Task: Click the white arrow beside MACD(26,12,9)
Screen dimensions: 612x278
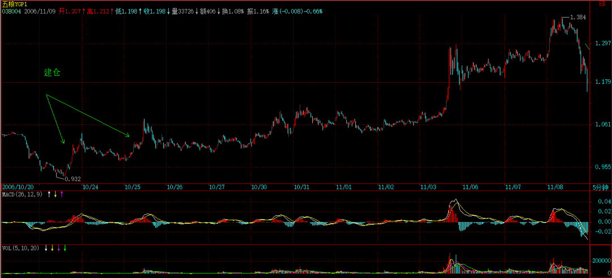Action: [49, 194]
